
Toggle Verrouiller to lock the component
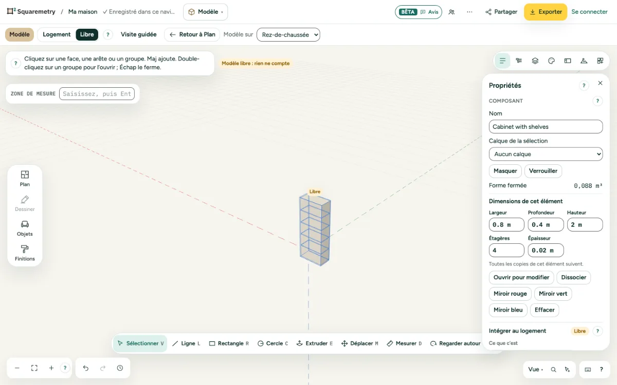click(x=543, y=171)
